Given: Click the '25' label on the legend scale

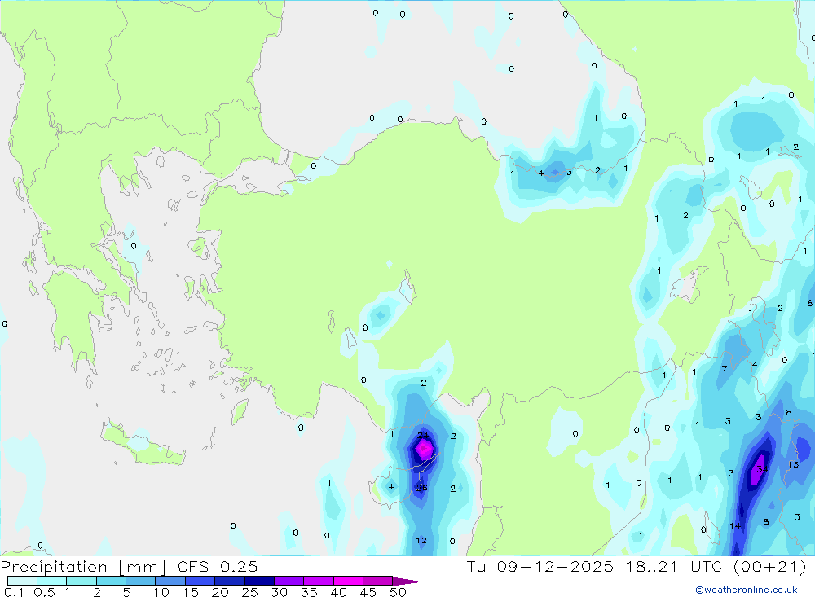Looking at the screenshot, I should [249, 592].
